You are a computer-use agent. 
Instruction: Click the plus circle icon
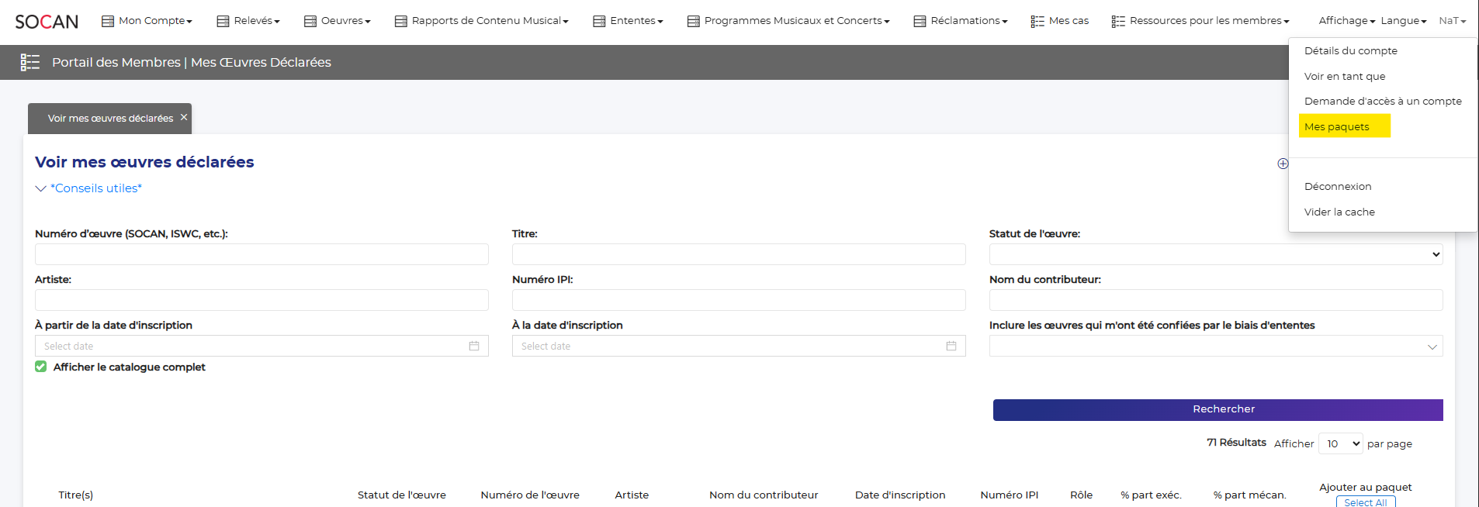click(x=1283, y=164)
